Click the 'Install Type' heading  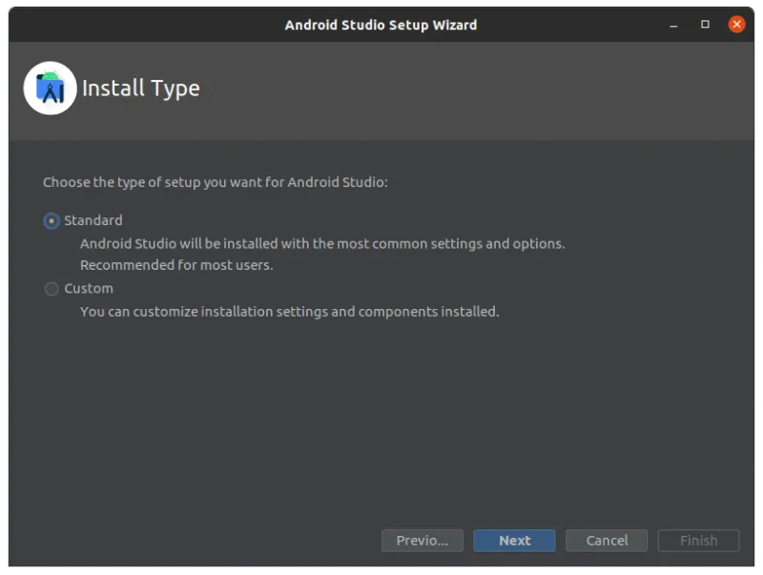click(x=141, y=89)
